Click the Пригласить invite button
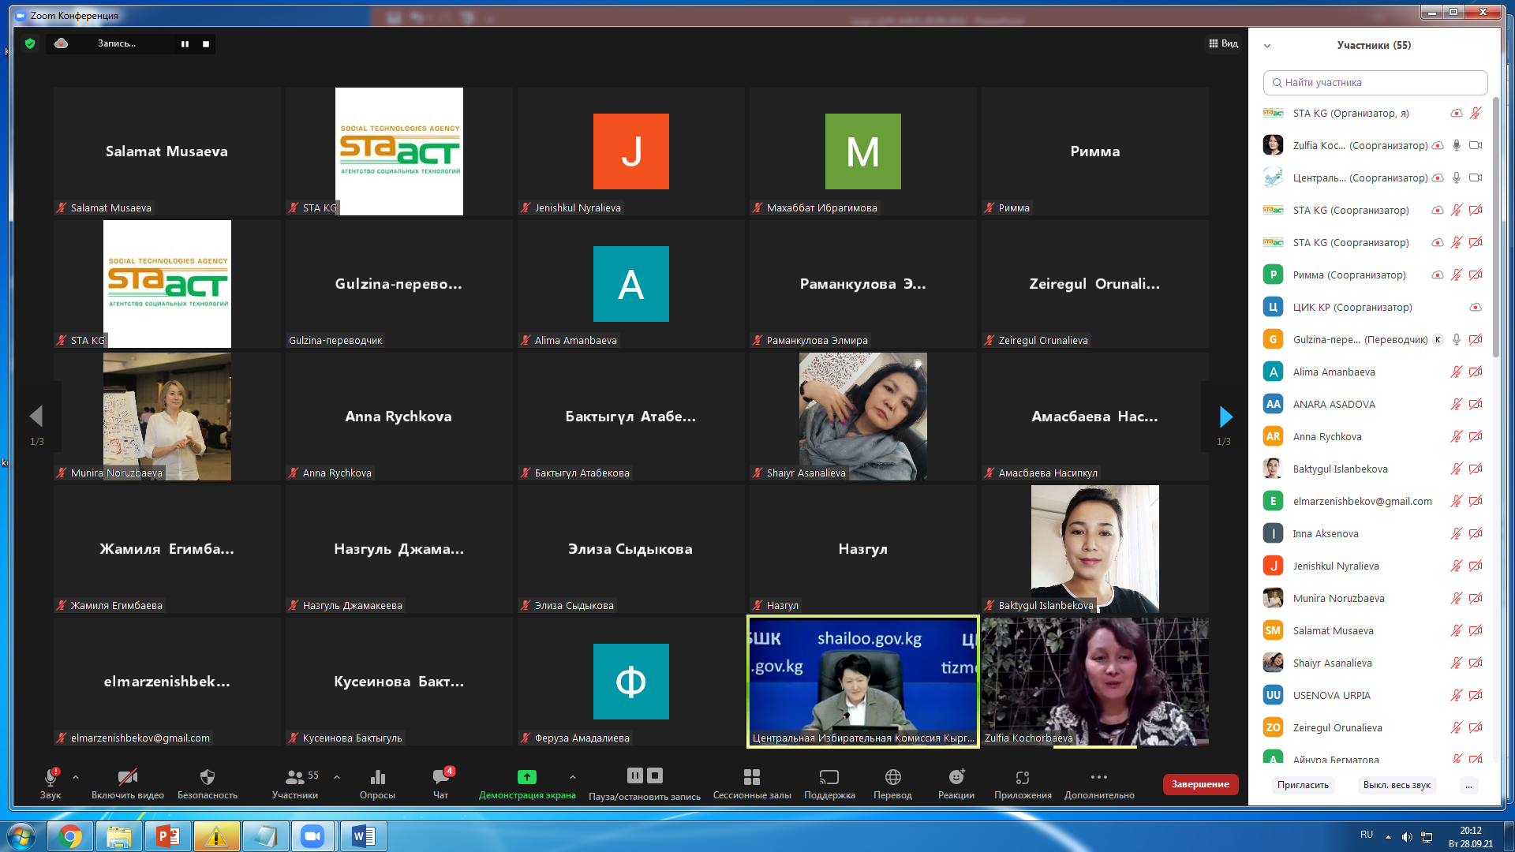 1303,785
